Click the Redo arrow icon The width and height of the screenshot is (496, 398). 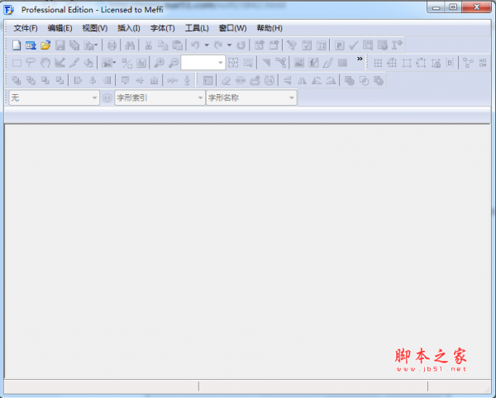[x=218, y=45]
